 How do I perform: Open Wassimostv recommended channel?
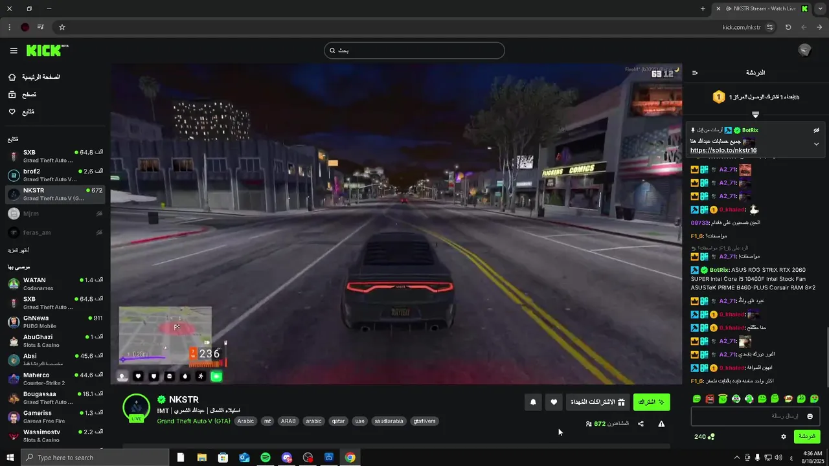55,436
